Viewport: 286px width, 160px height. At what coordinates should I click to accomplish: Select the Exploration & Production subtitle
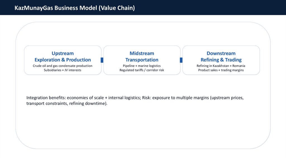[63, 60]
